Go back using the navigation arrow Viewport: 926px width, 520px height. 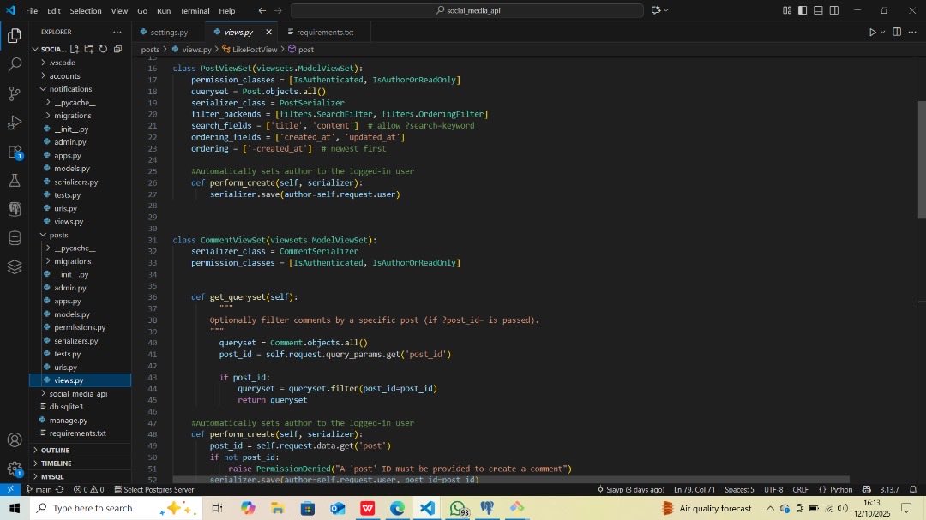[x=262, y=10]
